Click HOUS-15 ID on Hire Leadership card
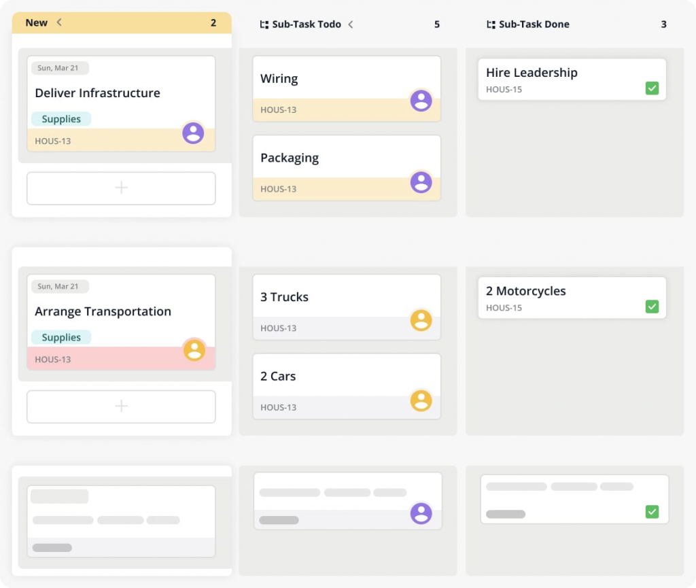This screenshot has height=588, width=696. [504, 89]
